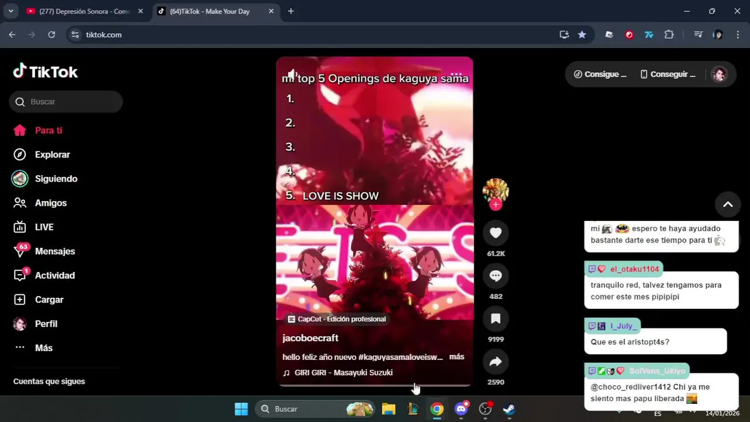
Task: Open the video creator's avatar
Action: coord(495,190)
